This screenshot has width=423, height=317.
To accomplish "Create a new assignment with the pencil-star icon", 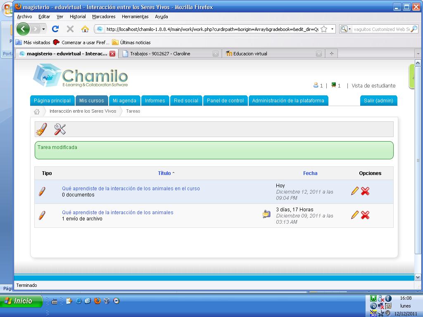I will click(x=42, y=129).
